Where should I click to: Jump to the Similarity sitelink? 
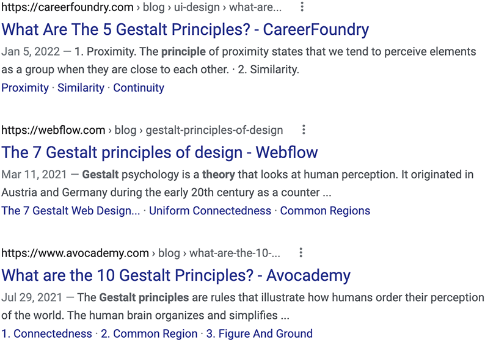81,88
